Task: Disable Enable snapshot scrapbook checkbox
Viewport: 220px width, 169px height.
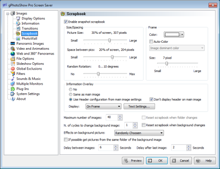Action: (x=66, y=22)
